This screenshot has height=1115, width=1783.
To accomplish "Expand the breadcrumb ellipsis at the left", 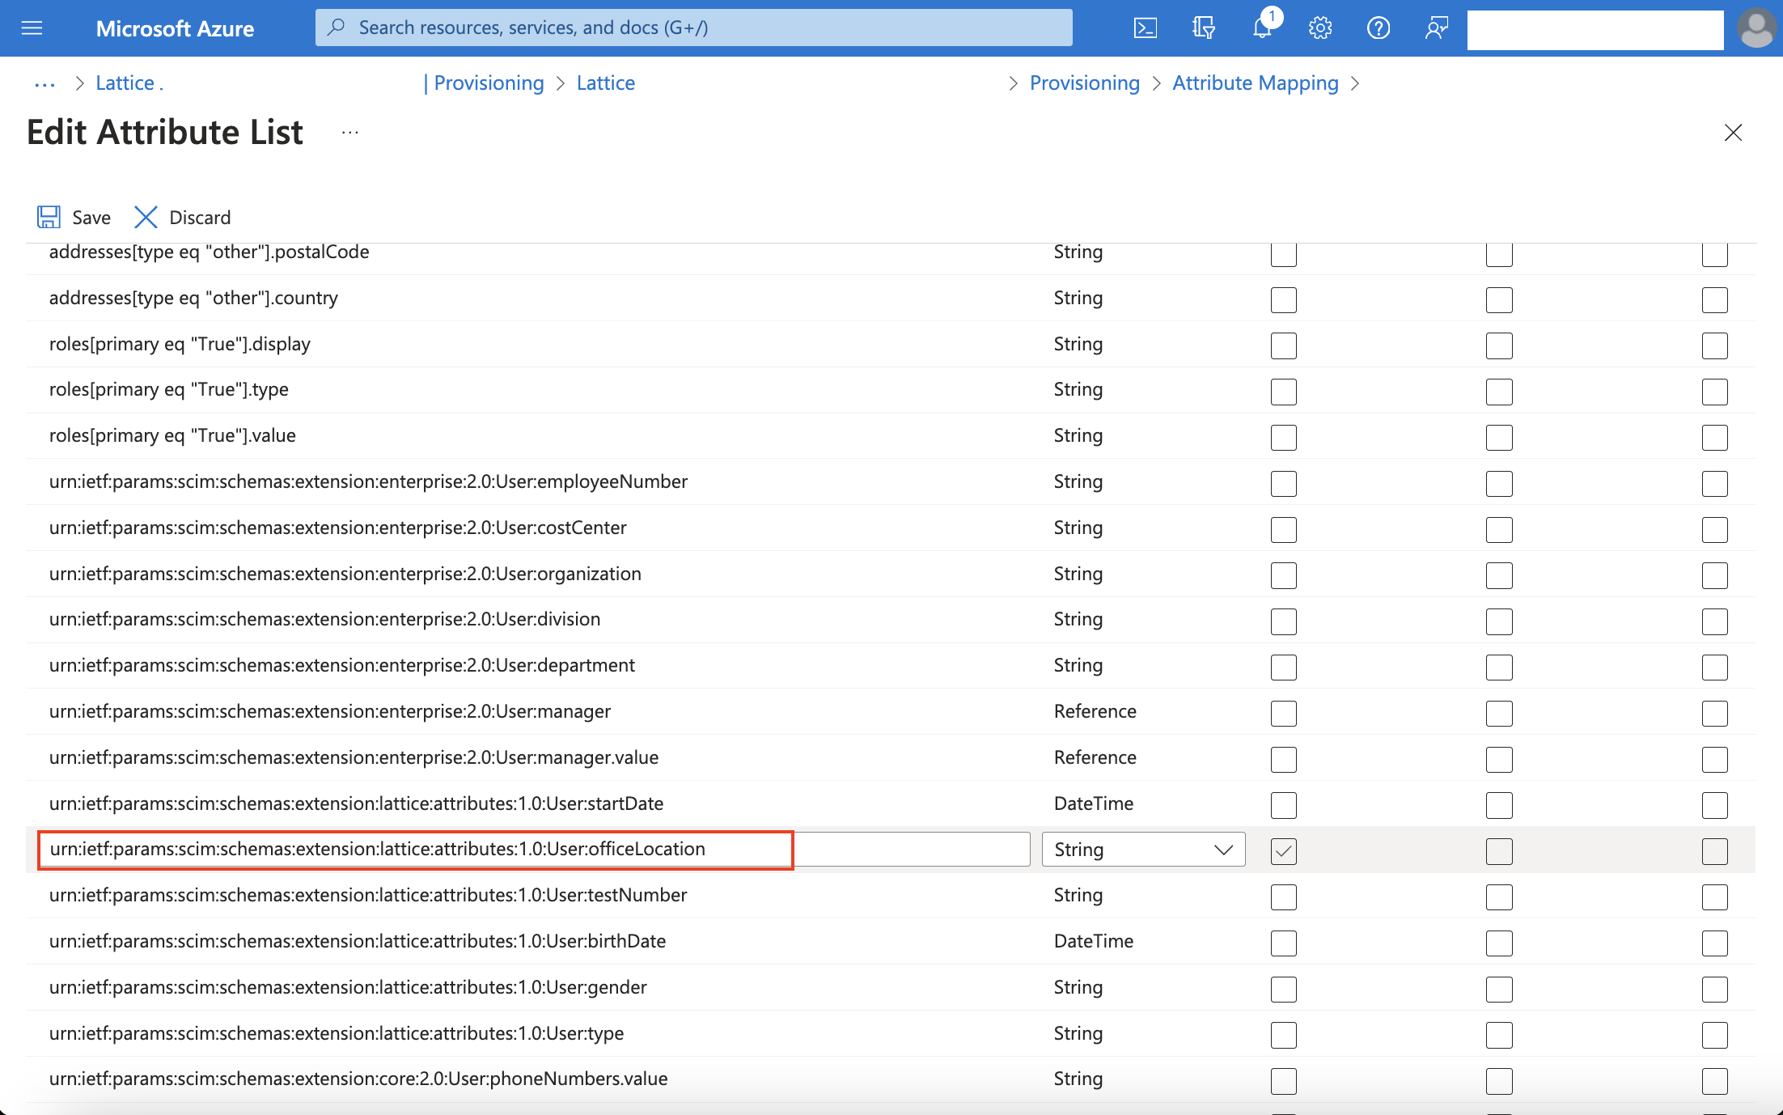I will click(x=45, y=83).
